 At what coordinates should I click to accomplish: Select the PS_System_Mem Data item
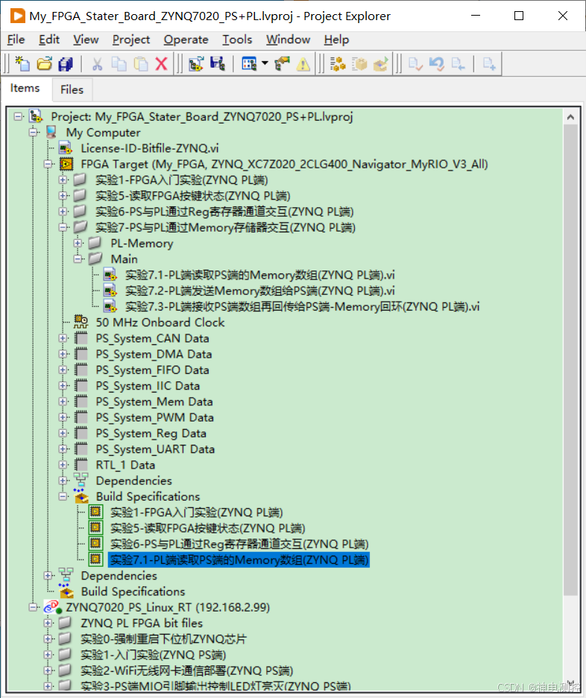click(154, 402)
